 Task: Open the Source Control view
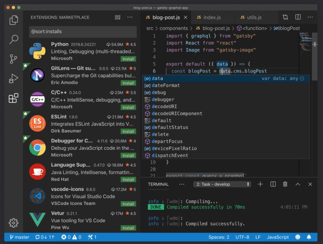(14, 59)
